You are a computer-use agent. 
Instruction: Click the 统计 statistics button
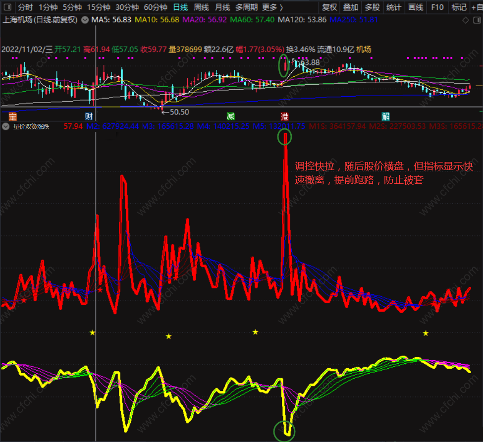point(394,7)
